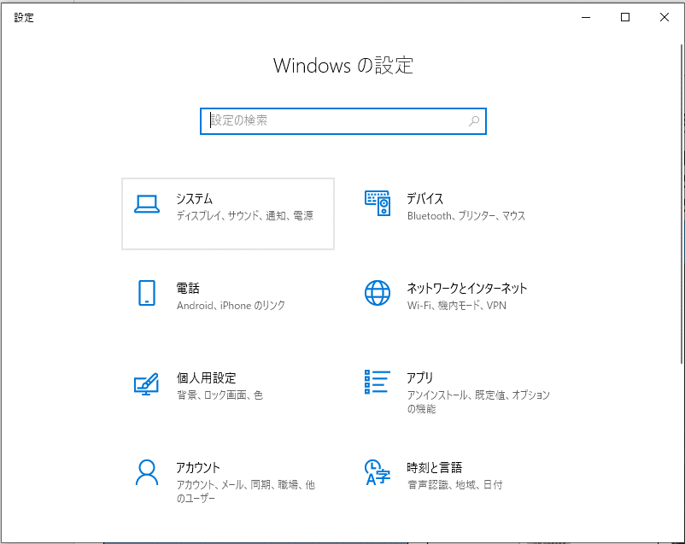Close the 設定 window

(665, 17)
